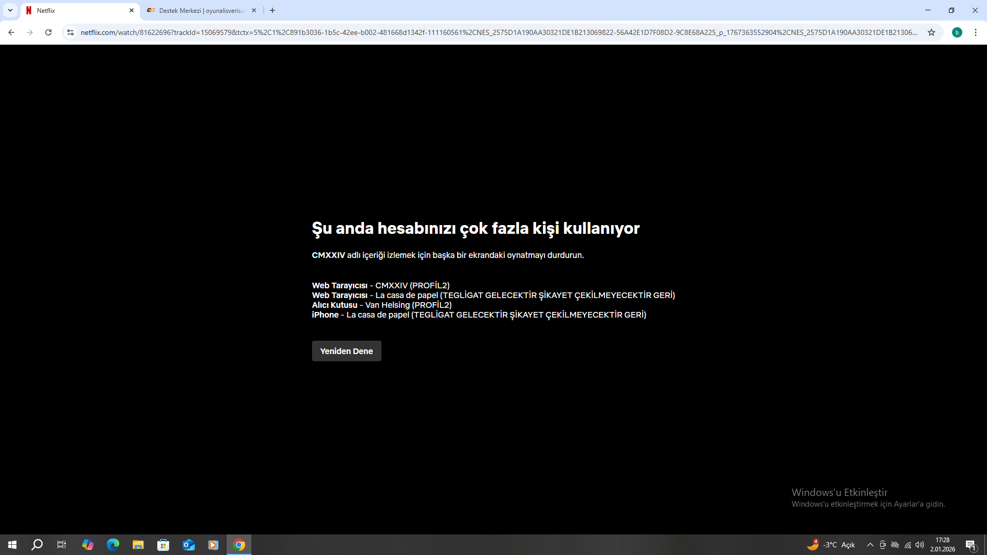This screenshot has height=555, width=987.
Task: Open clock showing 17:28 date
Action: coord(943,545)
